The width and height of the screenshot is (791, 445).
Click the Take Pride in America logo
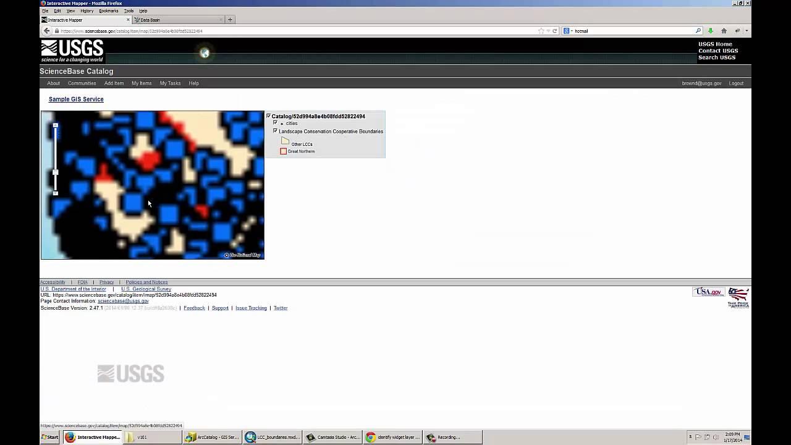(738, 297)
